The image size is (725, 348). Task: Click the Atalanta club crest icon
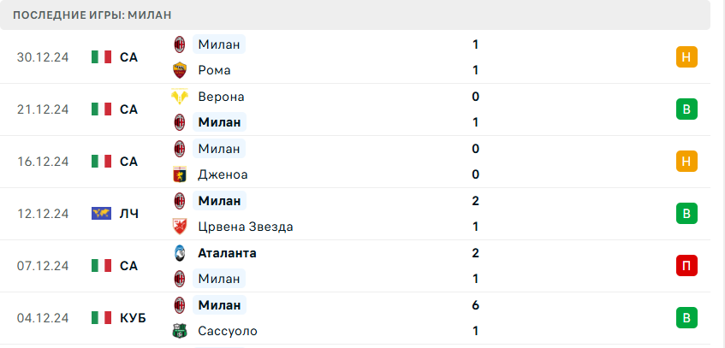(180, 253)
